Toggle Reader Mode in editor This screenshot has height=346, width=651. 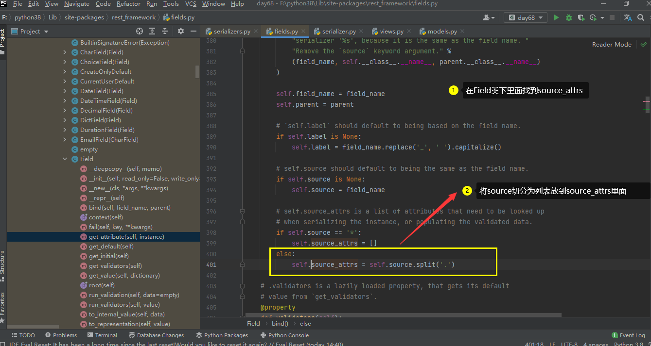point(612,44)
